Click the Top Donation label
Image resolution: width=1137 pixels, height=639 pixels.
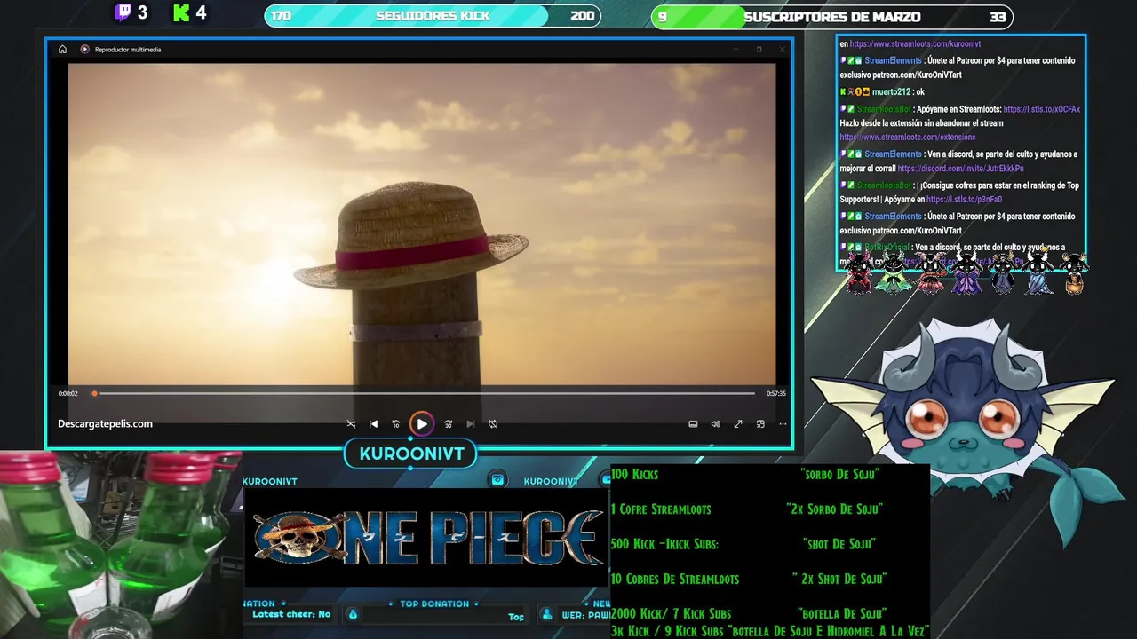click(x=433, y=603)
